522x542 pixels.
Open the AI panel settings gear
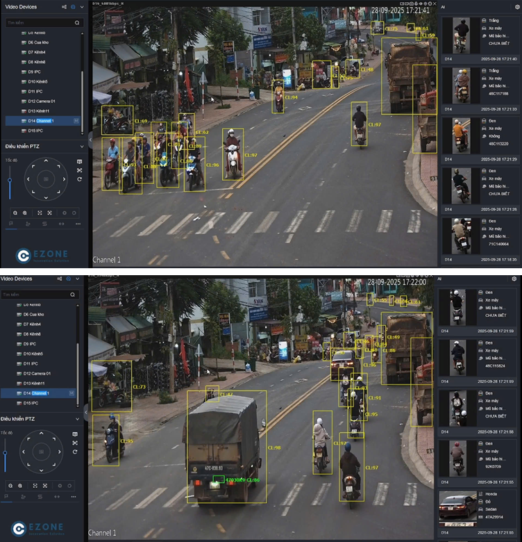(x=514, y=279)
